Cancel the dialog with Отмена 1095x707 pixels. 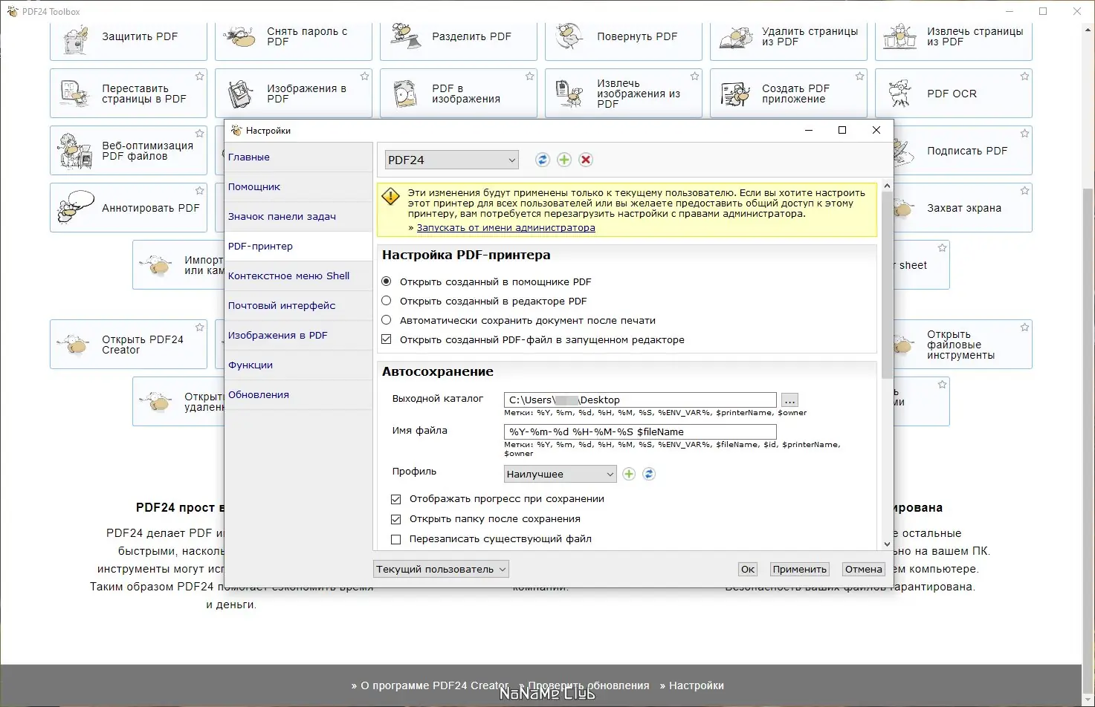point(864,570)
